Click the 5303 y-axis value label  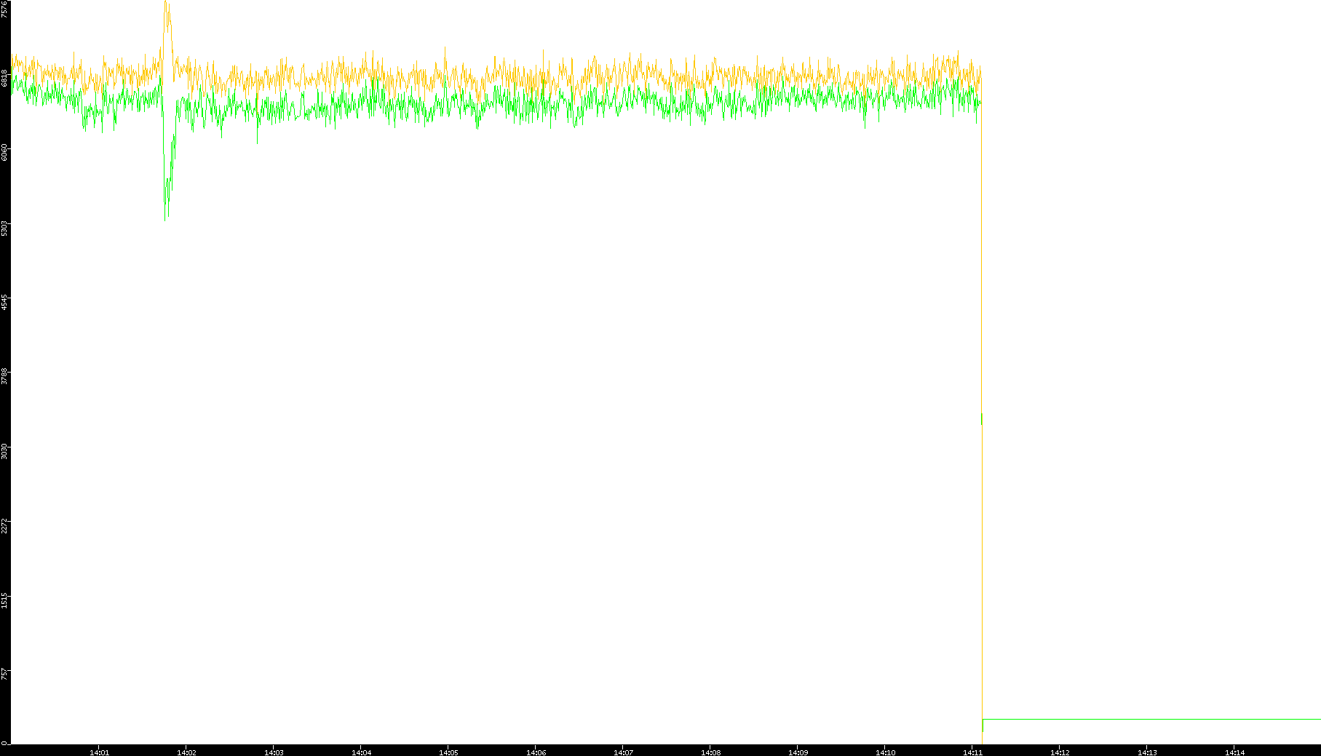coord(5,228)
